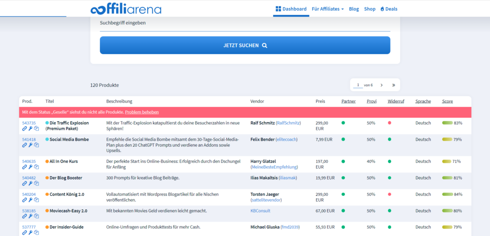Click the copy icon under product 540204
The image size is (490, 236).
point(36,200)
